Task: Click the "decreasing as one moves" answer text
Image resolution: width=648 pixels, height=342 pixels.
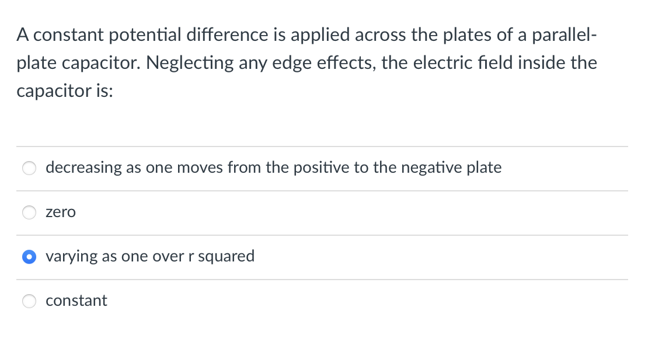Action: (x=274, y=168)
